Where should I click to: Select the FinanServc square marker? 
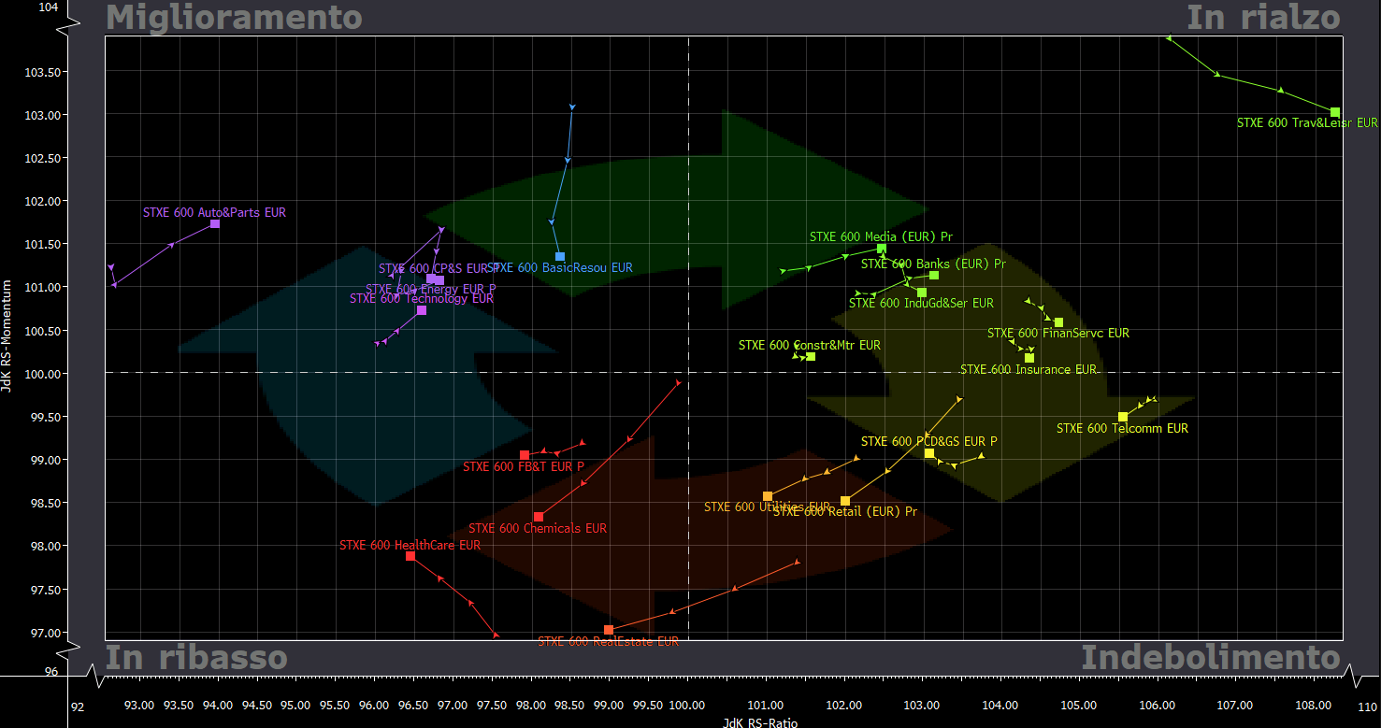(x=1058, y=322)
